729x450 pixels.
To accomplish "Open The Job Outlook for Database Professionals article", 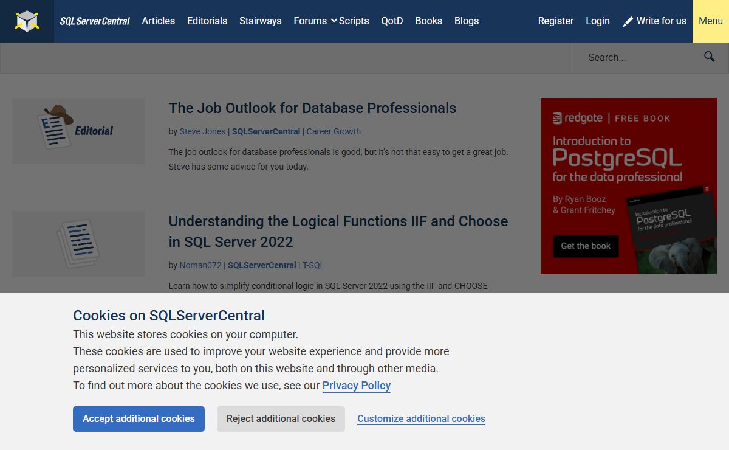I will (x=312, y=108).
